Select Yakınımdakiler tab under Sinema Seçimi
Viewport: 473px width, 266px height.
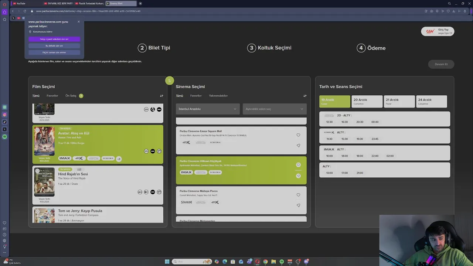click(x=218, y=96)
